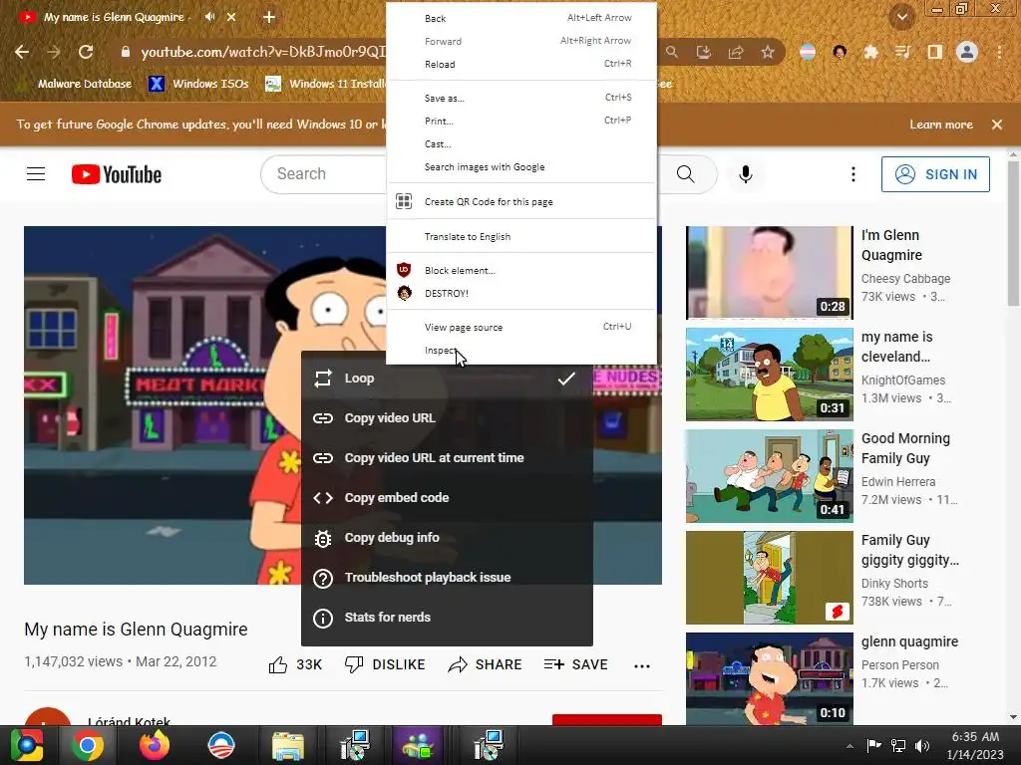Select Save as... in context menu

[x=520, y=99]
